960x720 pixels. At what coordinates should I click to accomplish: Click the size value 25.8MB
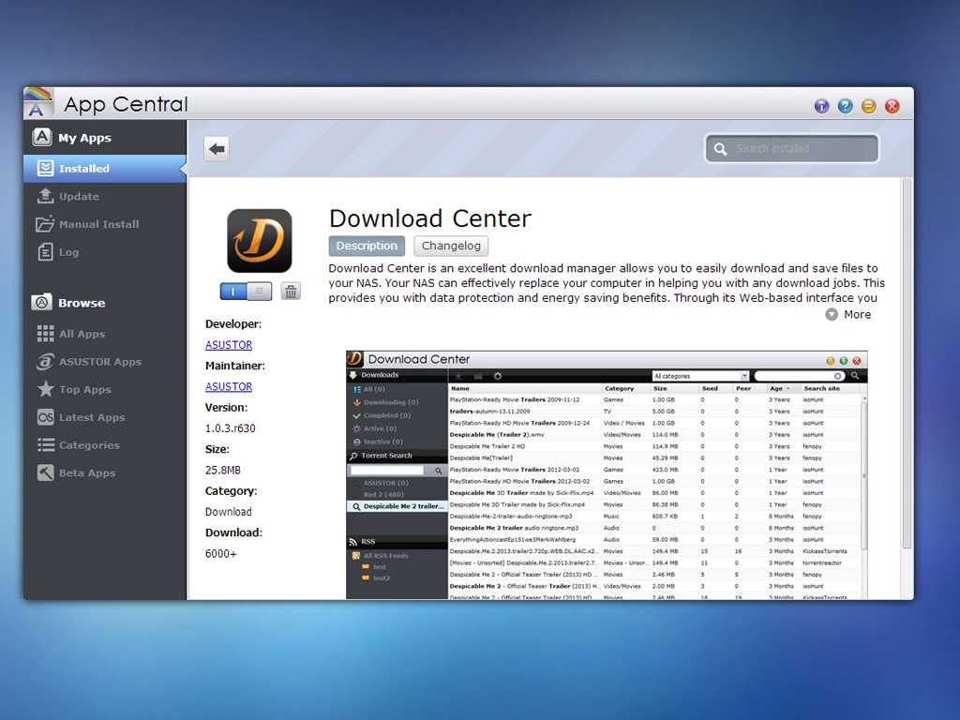[223, 470]
